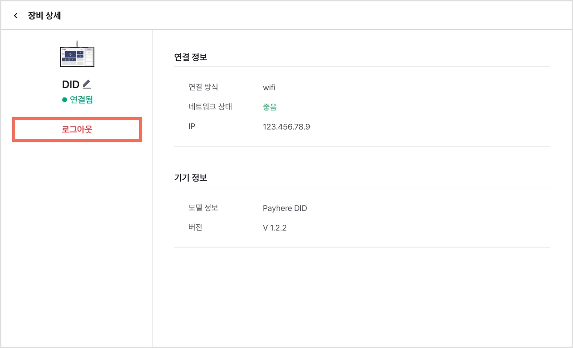Click the 네트워크 상태 field label

pyautogui.click(x=210, y=107)
